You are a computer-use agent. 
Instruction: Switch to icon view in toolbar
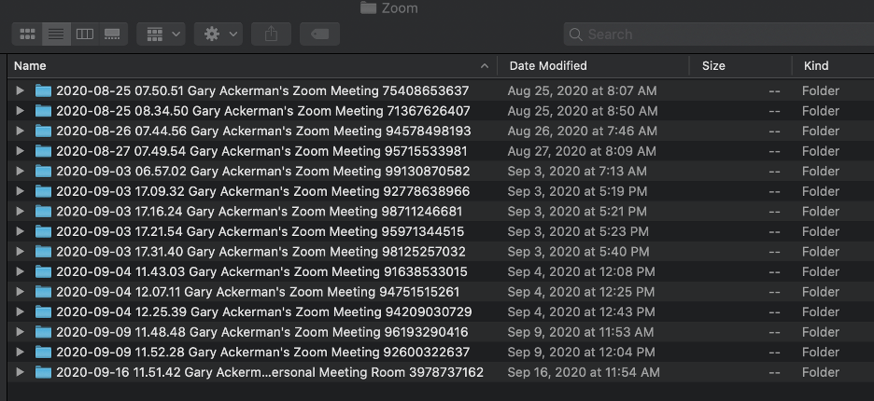pos(27,34)
